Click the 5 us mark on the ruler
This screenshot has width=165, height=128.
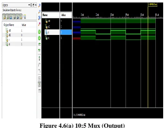(142, 15)
